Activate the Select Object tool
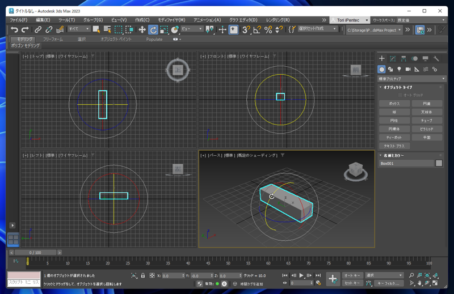 coord(96,29)
